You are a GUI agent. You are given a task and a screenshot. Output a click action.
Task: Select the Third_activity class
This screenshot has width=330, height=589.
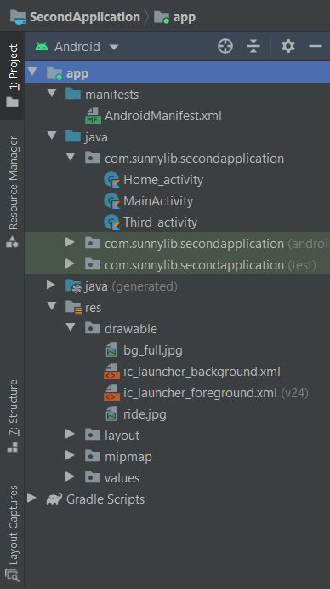click(161, 222)
